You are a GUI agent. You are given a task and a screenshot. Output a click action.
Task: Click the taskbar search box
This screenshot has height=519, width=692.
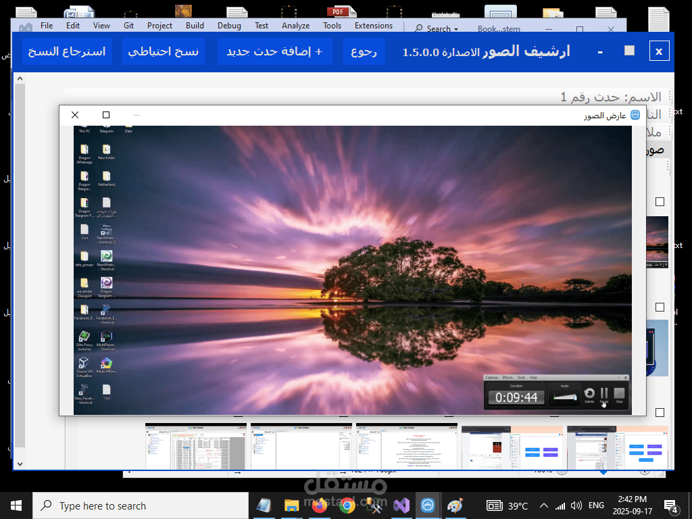tap(141, 505)
